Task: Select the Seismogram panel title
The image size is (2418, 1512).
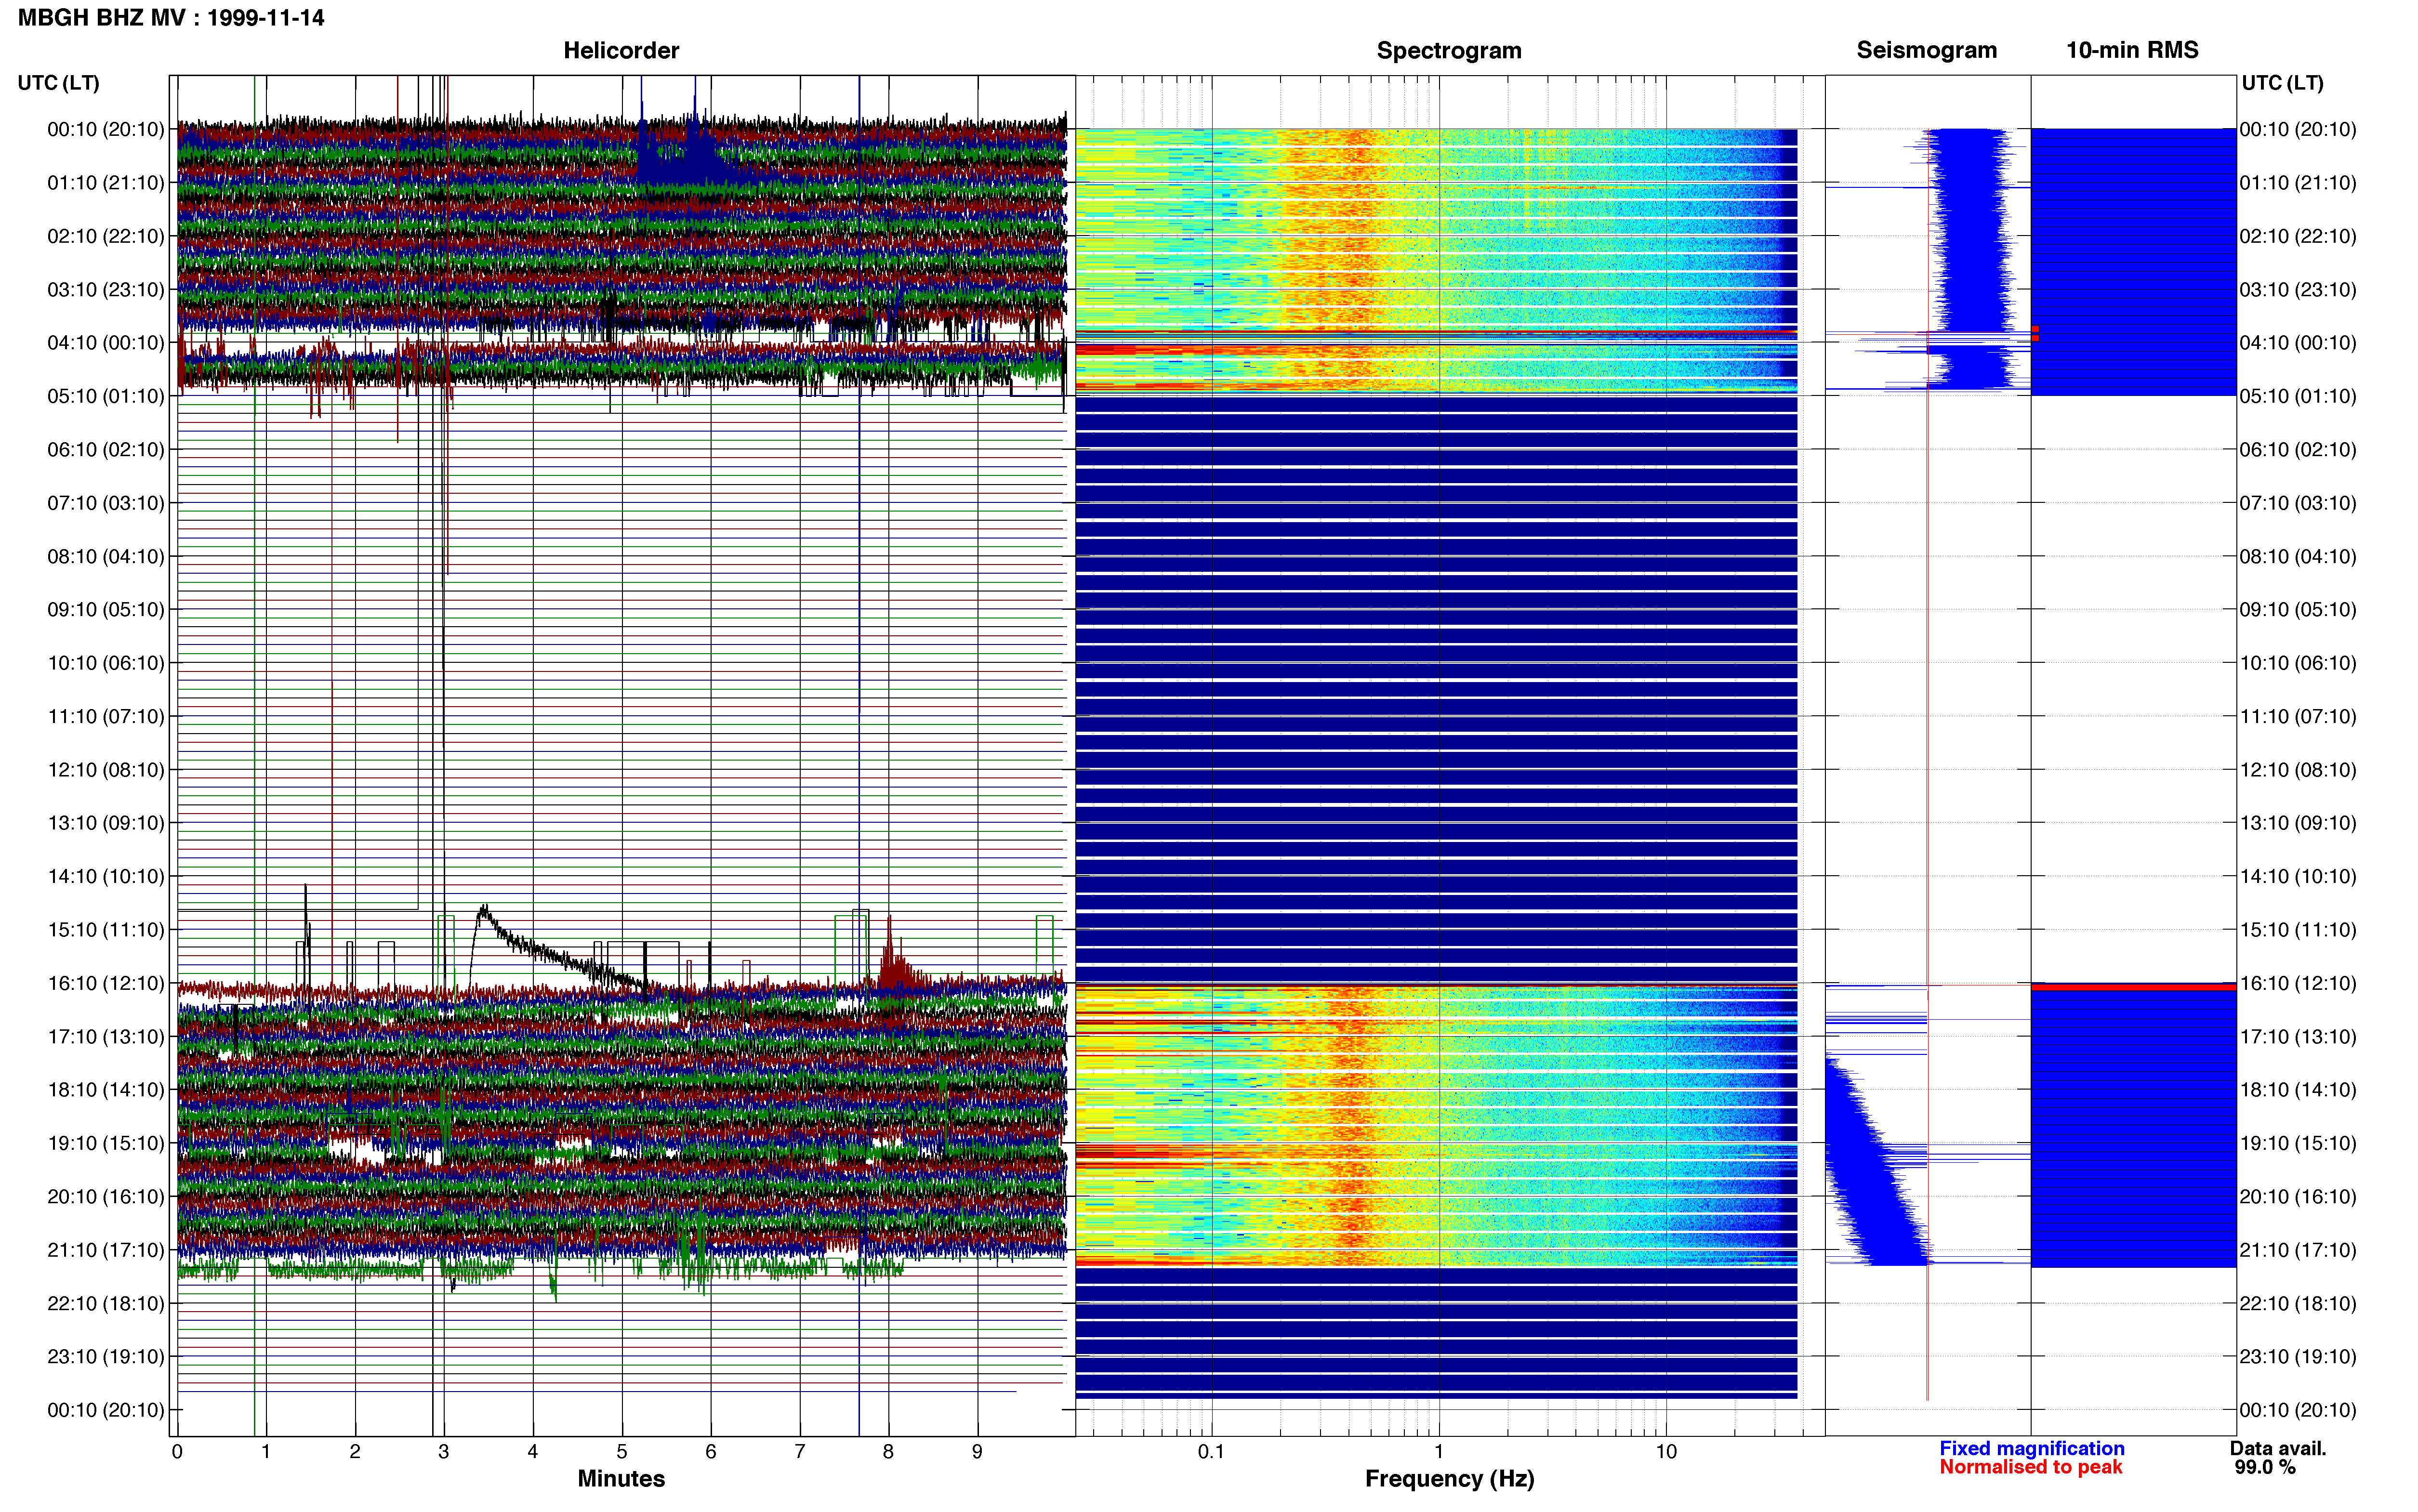Action: click(1926, 50)
